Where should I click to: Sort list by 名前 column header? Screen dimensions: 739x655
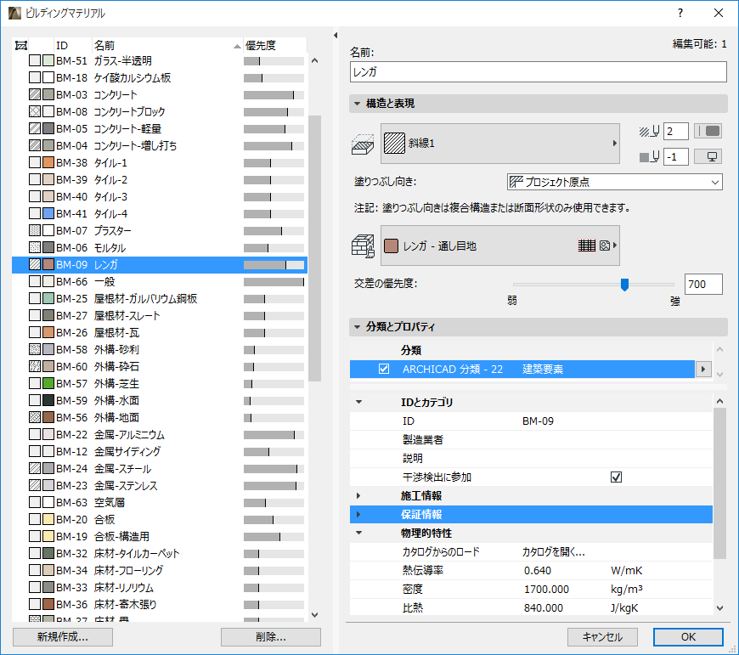point(167,46)
